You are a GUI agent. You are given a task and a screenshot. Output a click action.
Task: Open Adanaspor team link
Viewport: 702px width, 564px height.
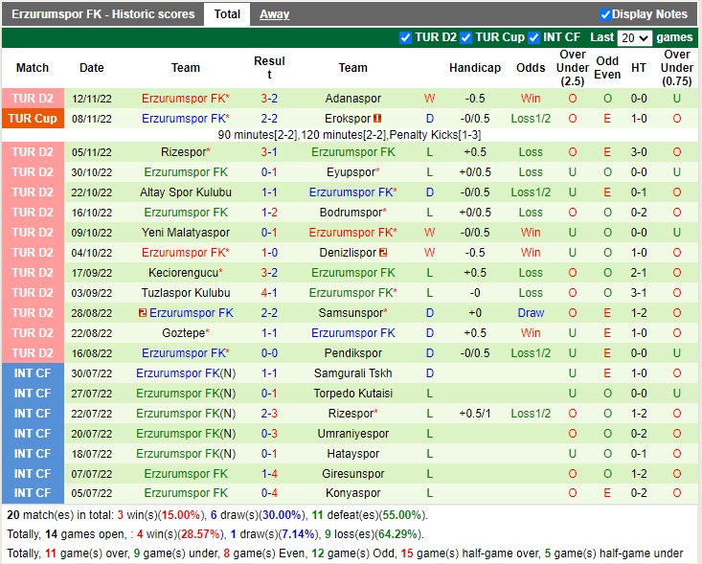click(x=353, y=99)
